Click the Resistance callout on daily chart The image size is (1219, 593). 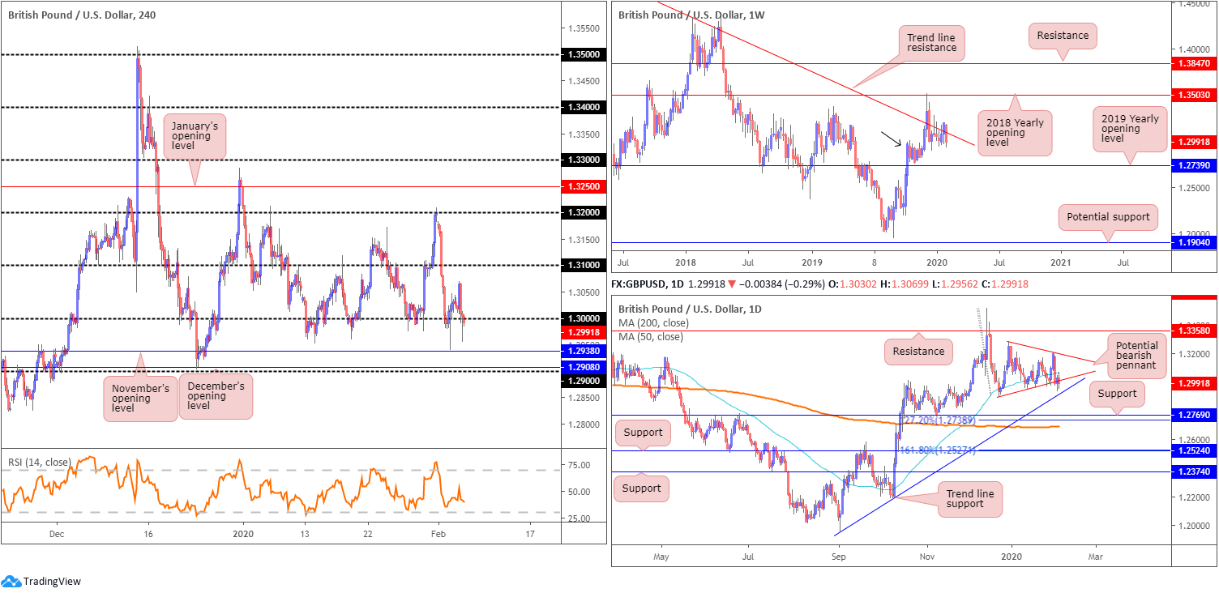(920, 352)
